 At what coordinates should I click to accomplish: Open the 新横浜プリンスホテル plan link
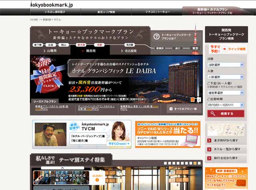tap(52, 108)
